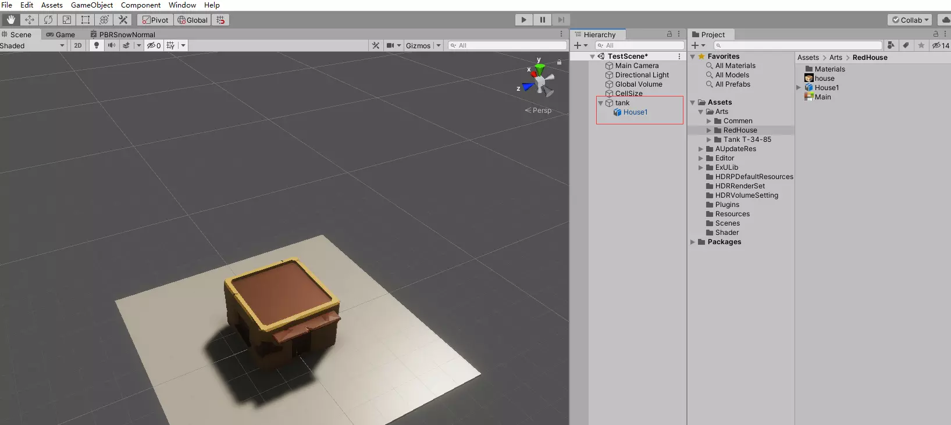Toggle Pivot handle position button
Image resolution: width=951 pixels, height=425 pixels.
tap(155, 20)
